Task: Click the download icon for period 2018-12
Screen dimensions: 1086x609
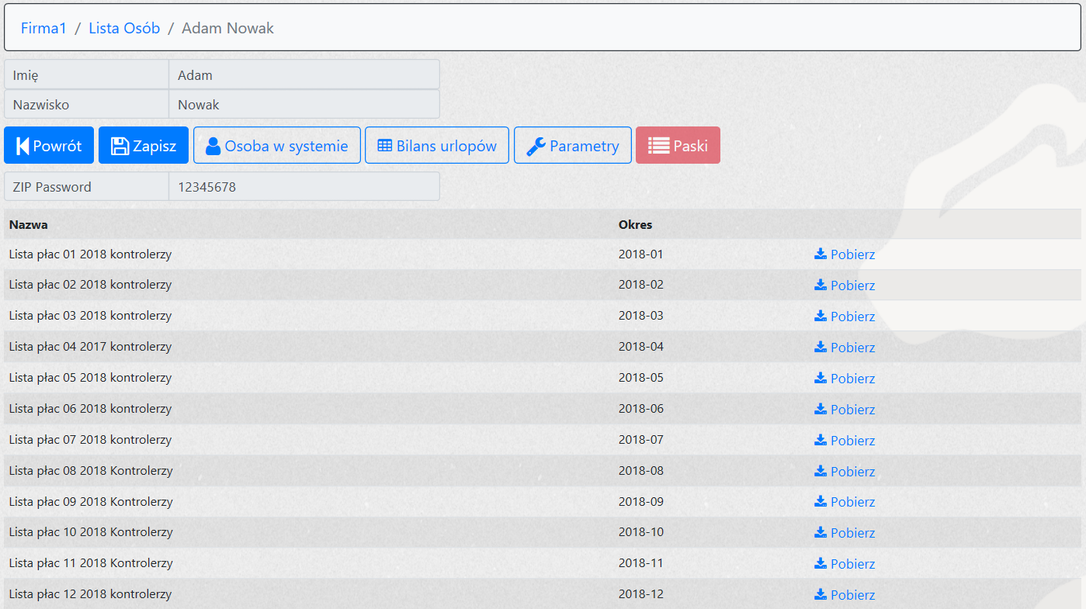Action: pos(820,594)
